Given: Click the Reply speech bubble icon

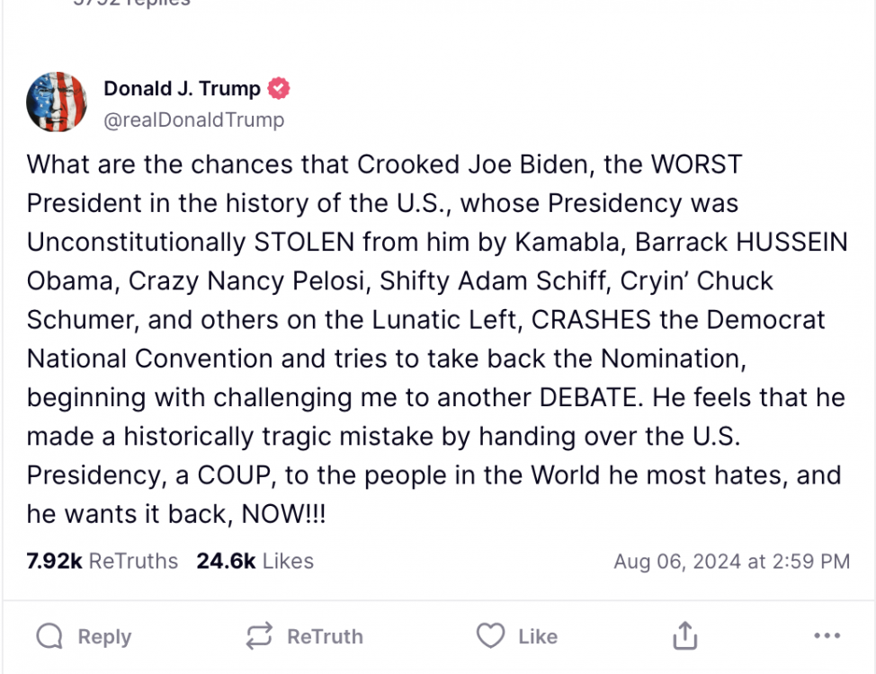Looking at the screenshot, I should (x=49, y=637).
